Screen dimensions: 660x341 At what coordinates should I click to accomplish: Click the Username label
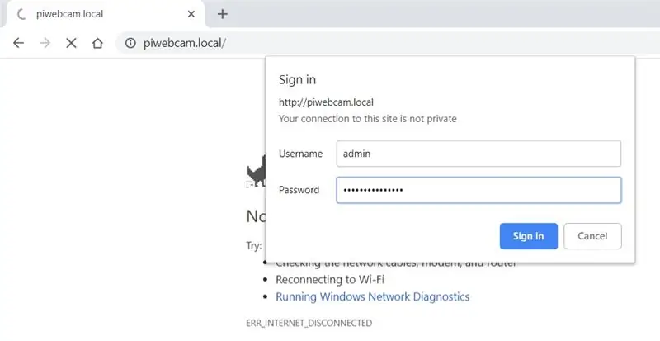coord(300,154)
